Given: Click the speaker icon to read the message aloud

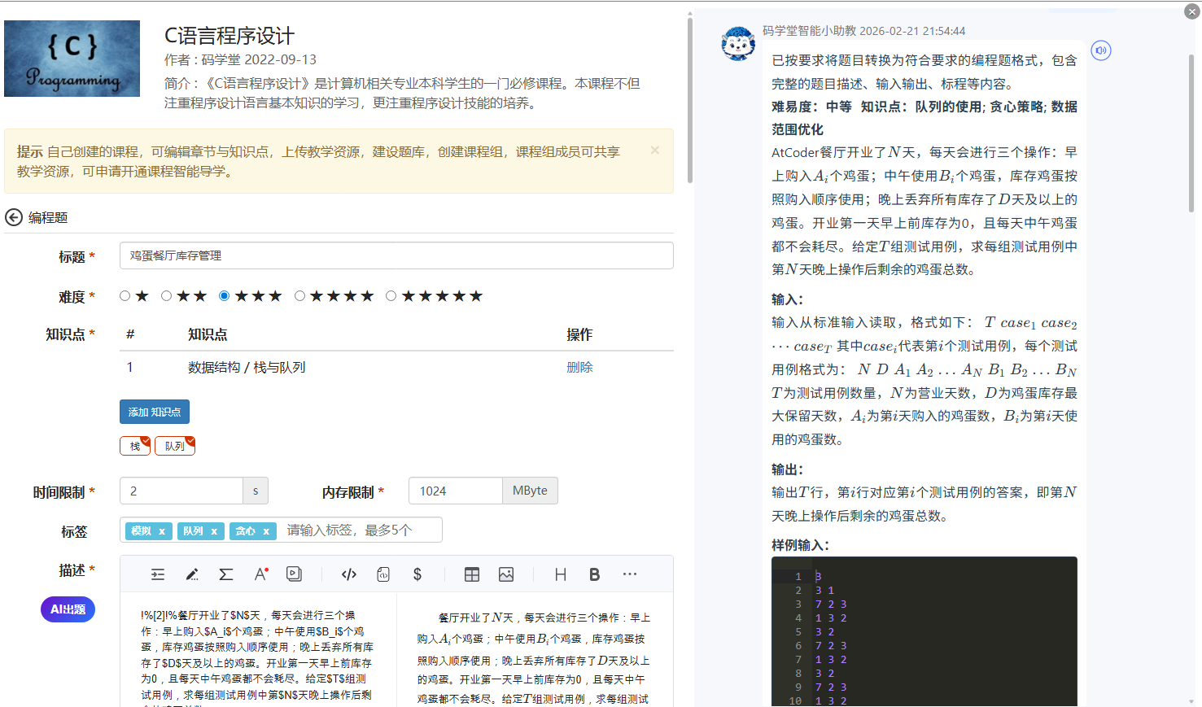Looking at the screenshot, I should [x=1101, y=50].
